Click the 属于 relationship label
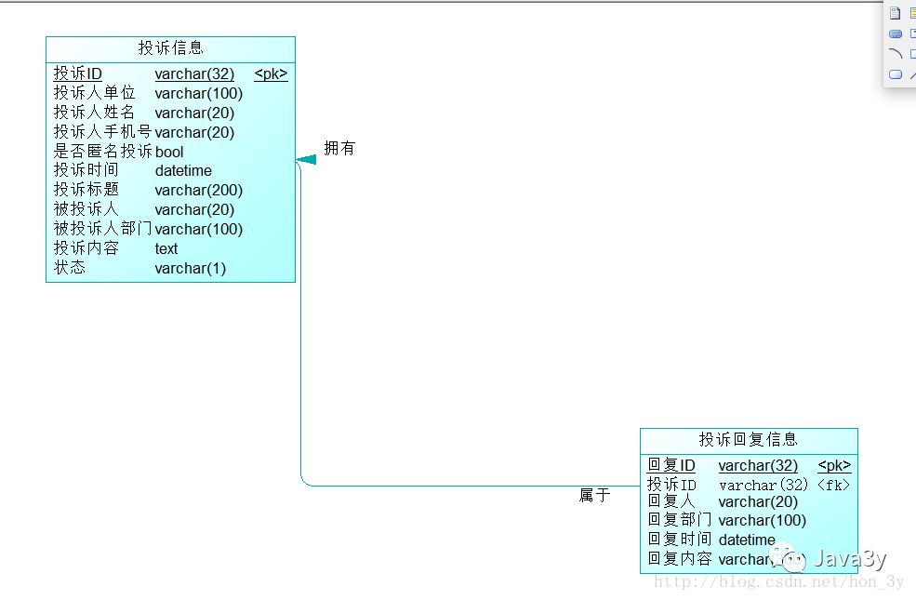 [594, 495]
